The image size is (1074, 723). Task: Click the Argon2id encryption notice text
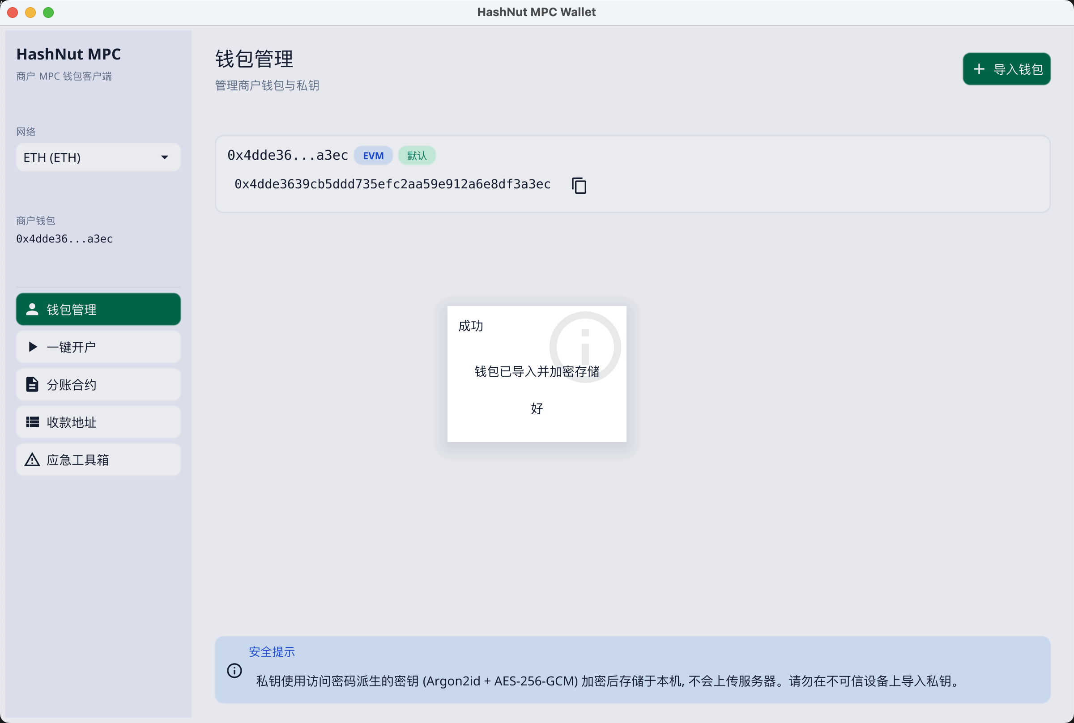point(608,681)
